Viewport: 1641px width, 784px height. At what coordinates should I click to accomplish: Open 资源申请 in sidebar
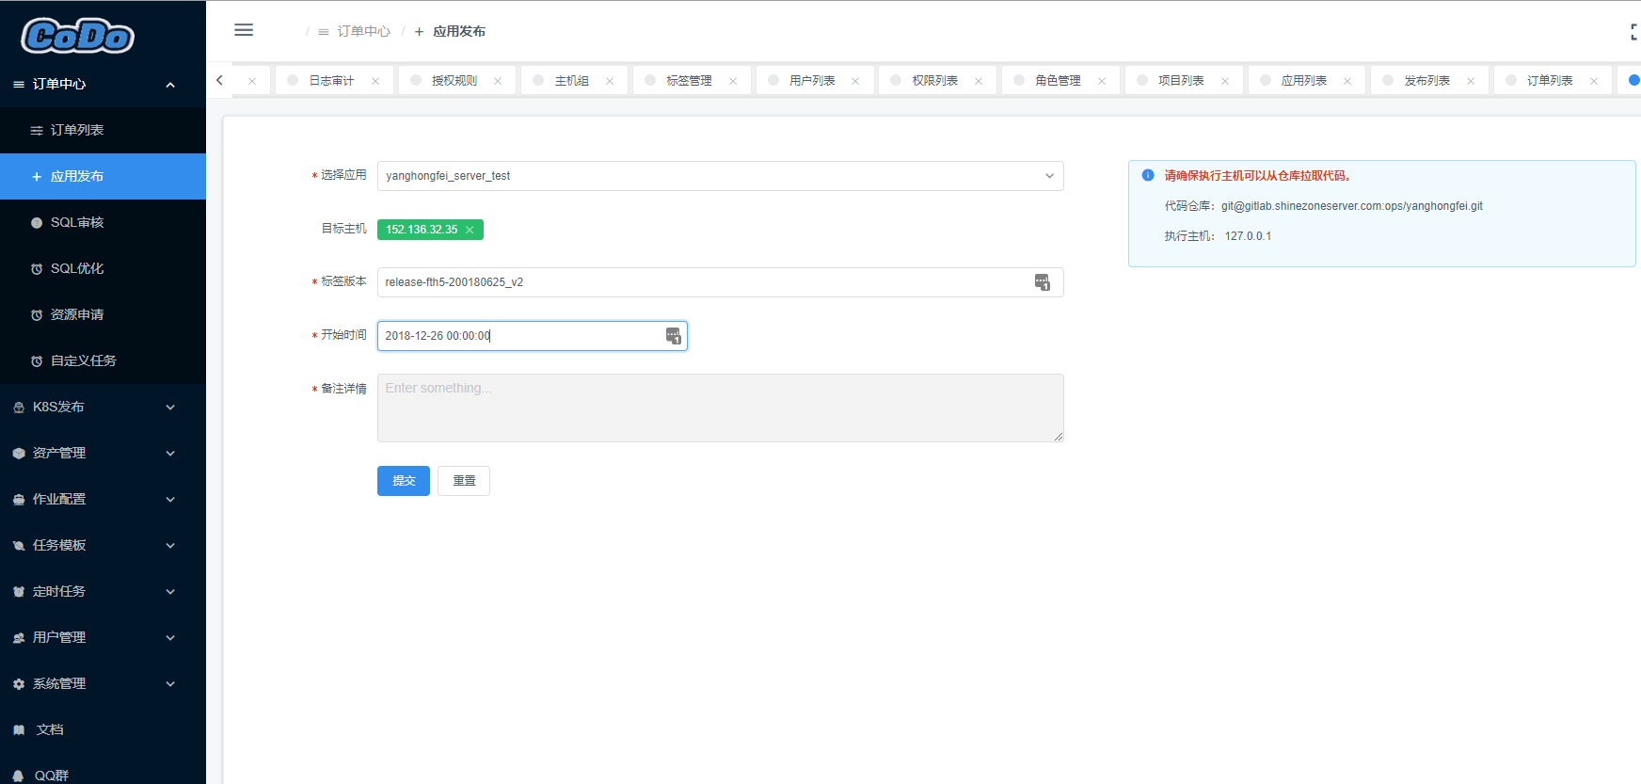tap(103, 315)
